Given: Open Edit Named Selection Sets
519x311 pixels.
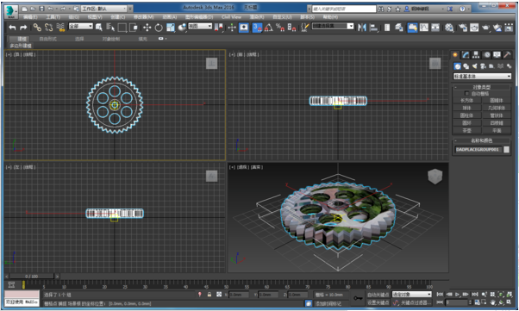Looking at the screenshot, I should click(305, 28).
